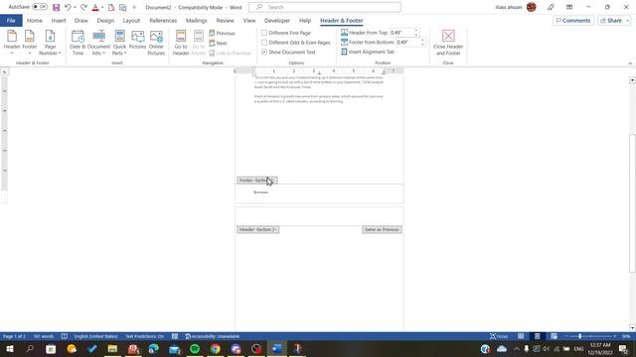Viewport: 636px width, 357px height.
Task: Close Header and Footer
Action: pyautogui.click(x=448, y=42)
